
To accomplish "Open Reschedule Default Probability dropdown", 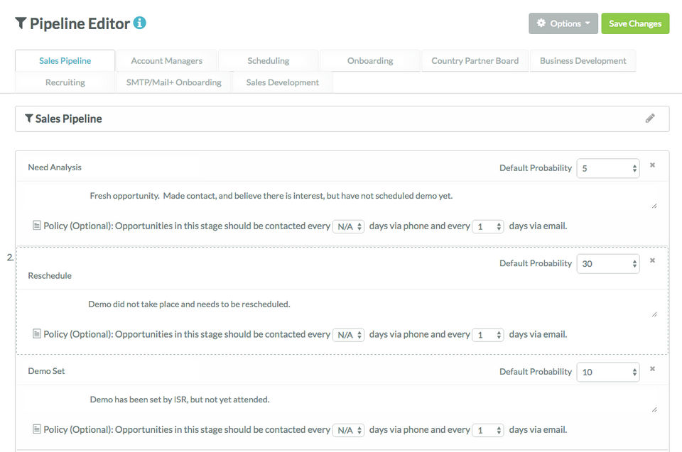I will point(607,263).
